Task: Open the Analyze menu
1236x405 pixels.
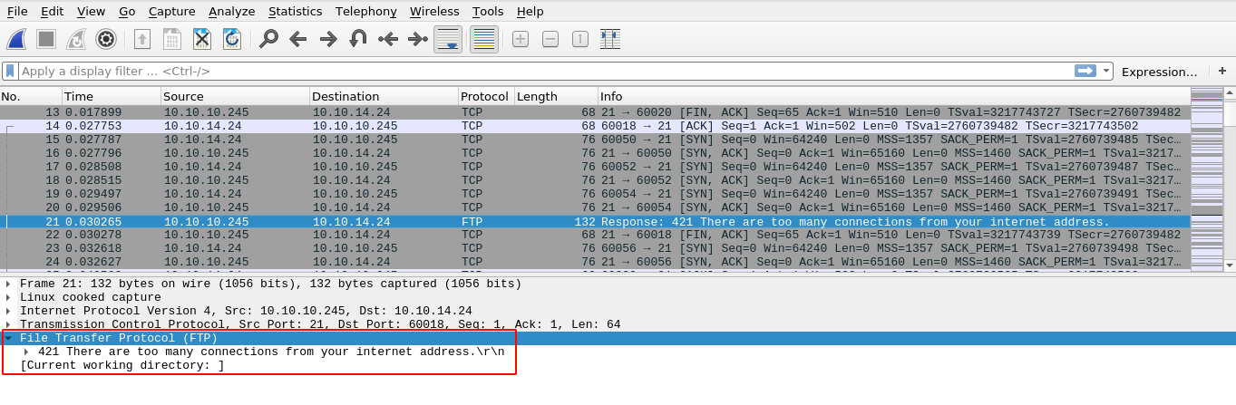Action: click(x=231, y=11)
